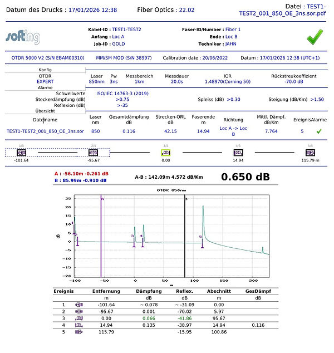Click the Datei file name at top right

click(282, 10)
